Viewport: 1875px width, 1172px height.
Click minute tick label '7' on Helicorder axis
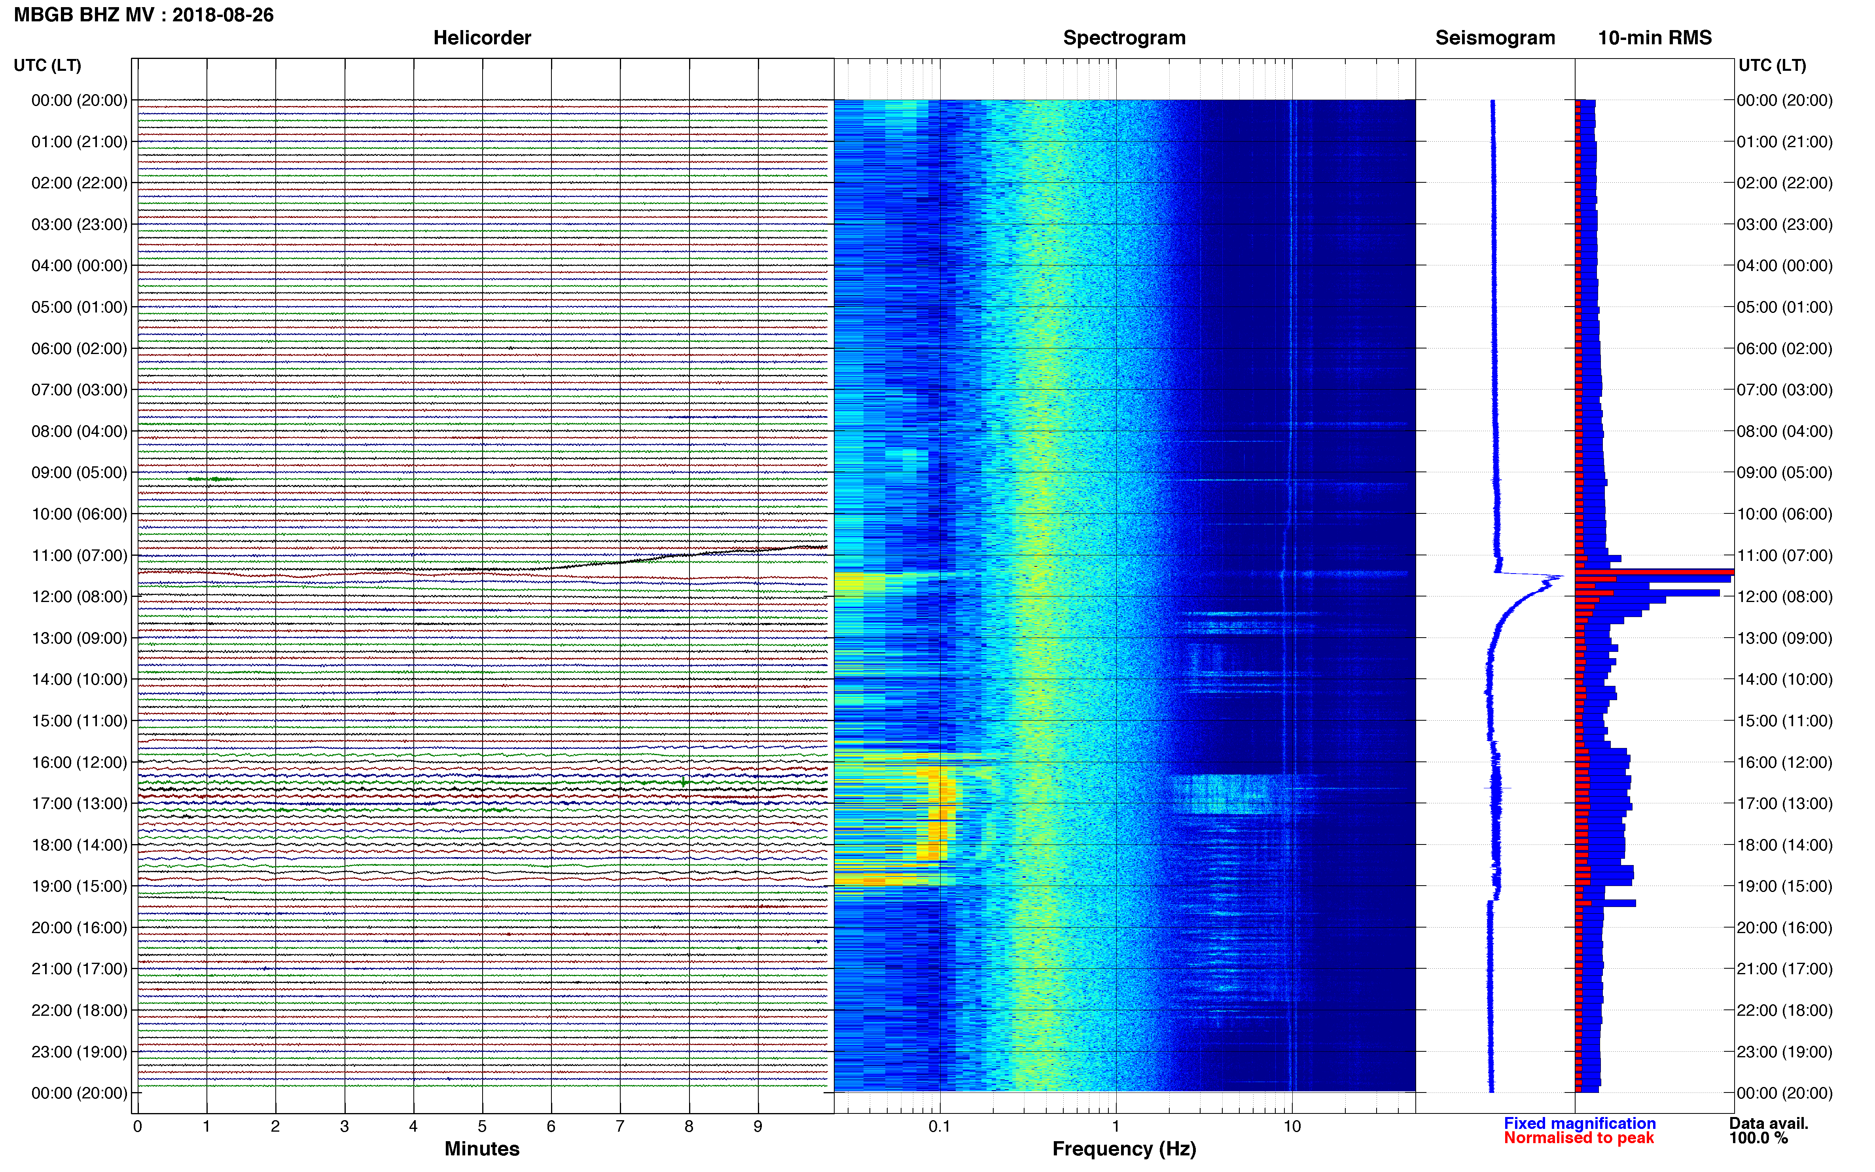tap(620, 1126)
